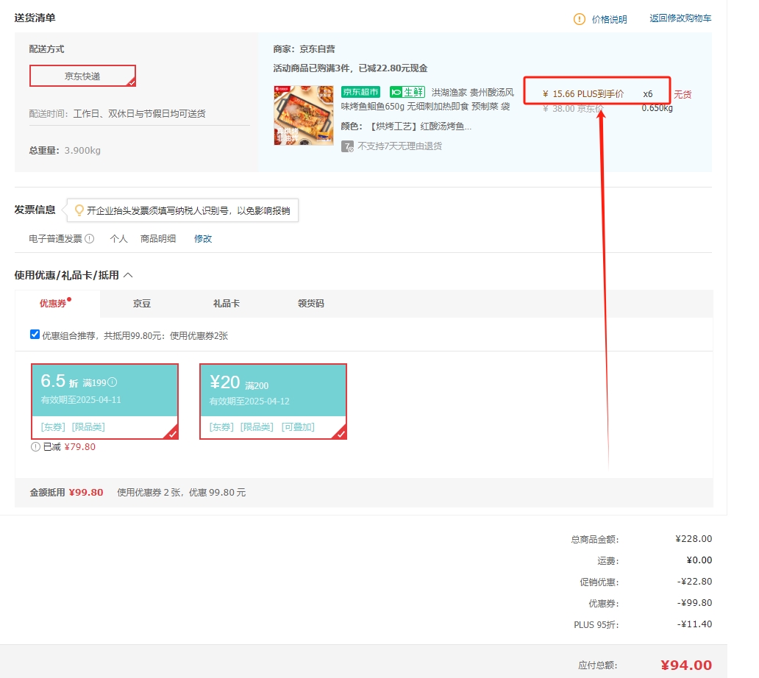Click the 商家：京东自营 merchant label
The width and height of the screenshot is (759, 678).
coord(304,49)
